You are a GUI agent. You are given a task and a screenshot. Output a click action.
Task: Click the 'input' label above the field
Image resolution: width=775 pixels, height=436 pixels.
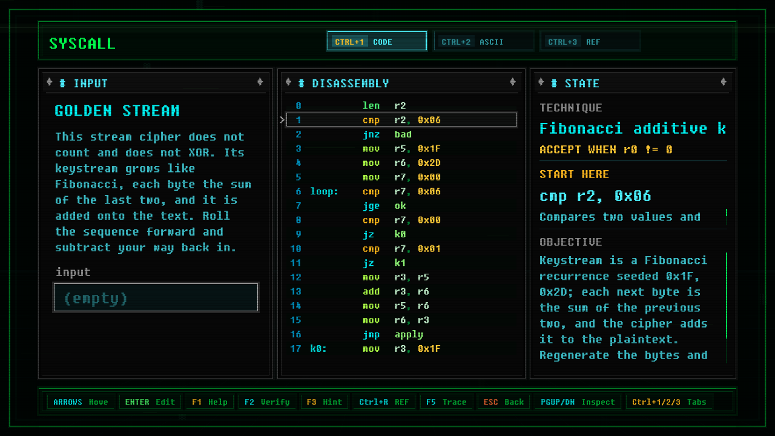click(x=73, y=272)
